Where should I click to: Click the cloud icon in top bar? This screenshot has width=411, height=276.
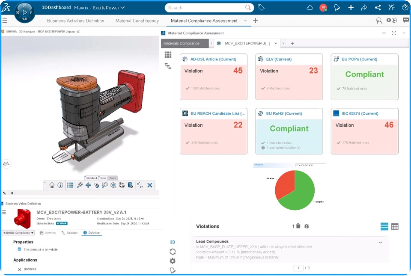point(310,8)
